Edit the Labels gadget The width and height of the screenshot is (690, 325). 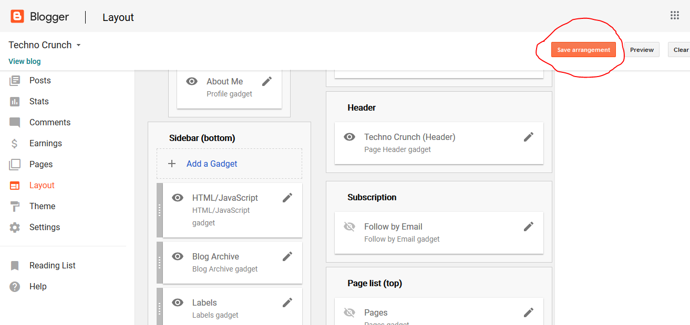pos(287,302)
